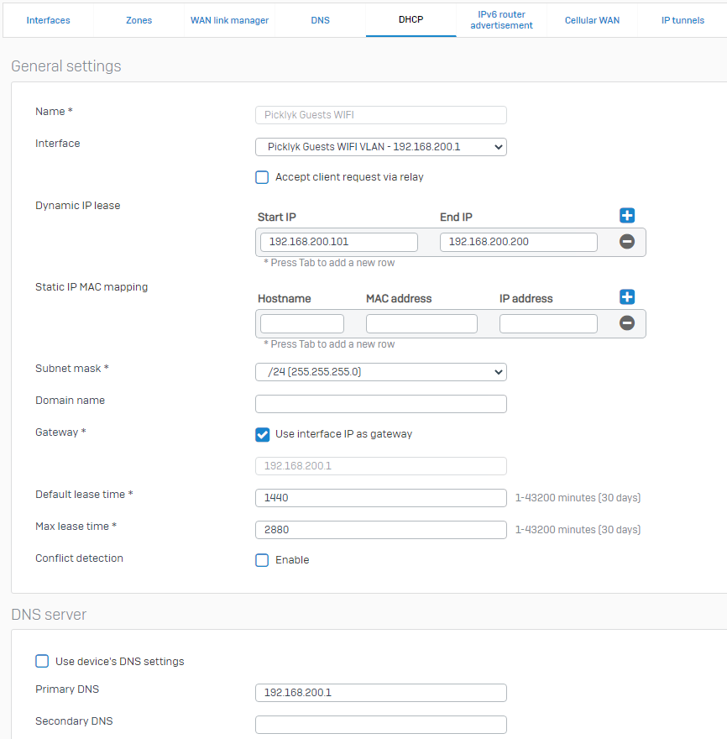Open the Interface dropdown
The width and height of the screenshot is (727, 739).
(x=380, y=147)
